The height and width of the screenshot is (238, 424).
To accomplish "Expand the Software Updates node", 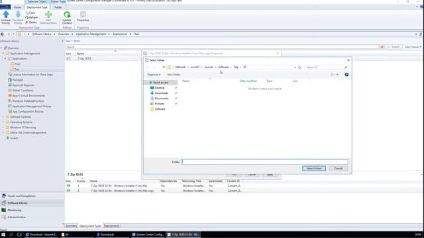I will click(x=3, y=117).
